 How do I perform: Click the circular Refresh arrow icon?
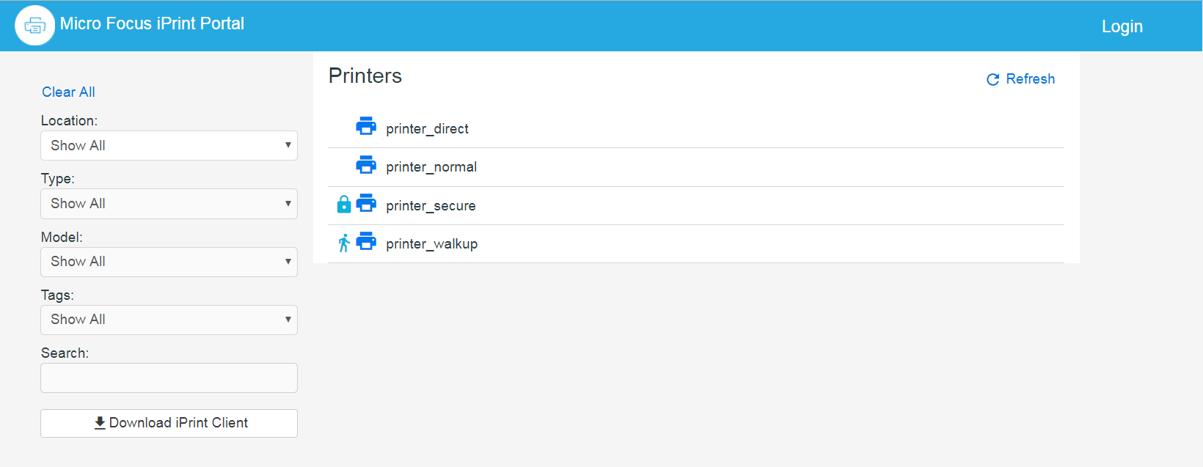[x=992, y=79]
